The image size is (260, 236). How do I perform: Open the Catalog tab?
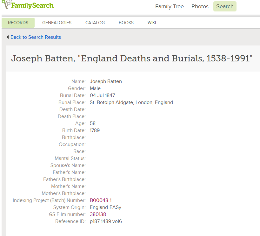point(95,23)
